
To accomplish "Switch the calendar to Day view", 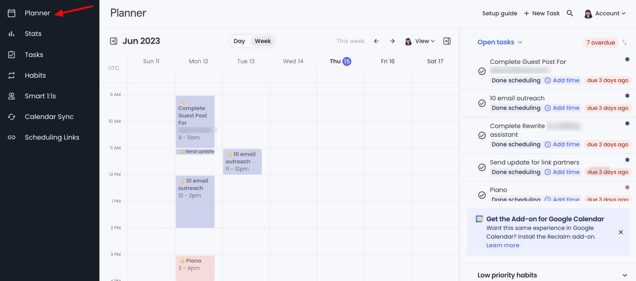I will 239,41.
